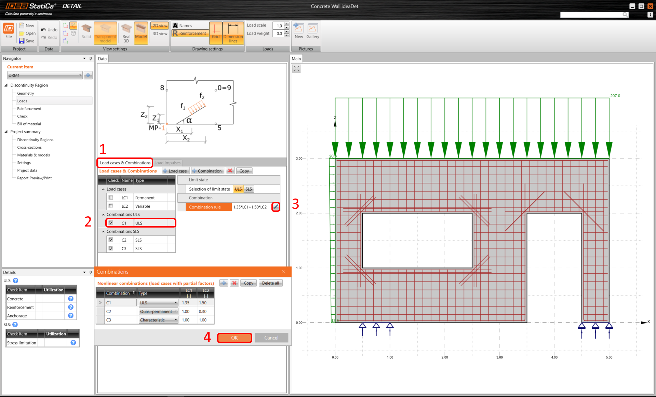Image resolution: width=656 pixels, height=397 pixels.
Task: Click the zoom-to-fit icon in Main view
Action: [296, 69]
